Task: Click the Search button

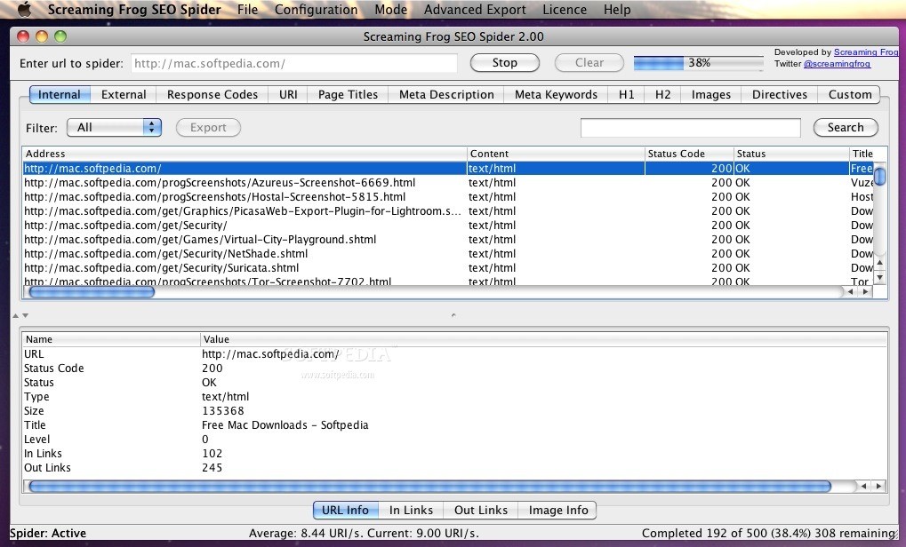Action: [846, 128]
